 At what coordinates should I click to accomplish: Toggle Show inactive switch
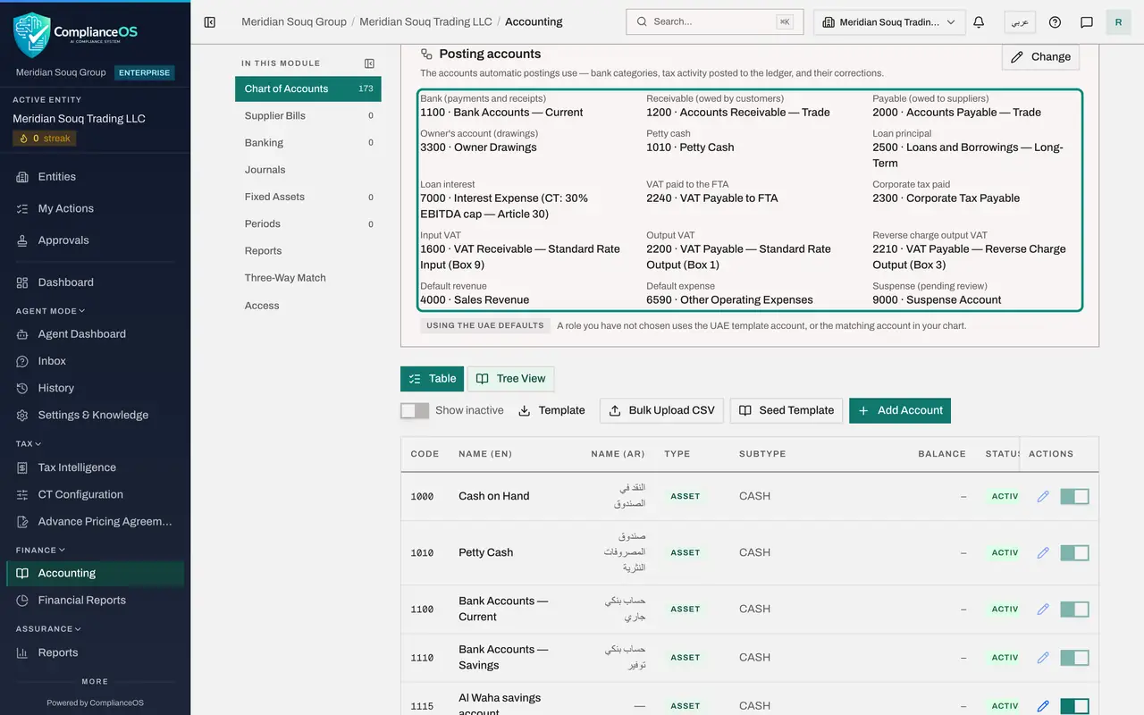tap(415, 410)
